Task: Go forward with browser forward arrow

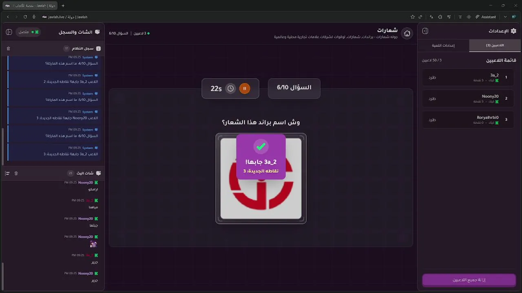Action: tap(16, 17)
